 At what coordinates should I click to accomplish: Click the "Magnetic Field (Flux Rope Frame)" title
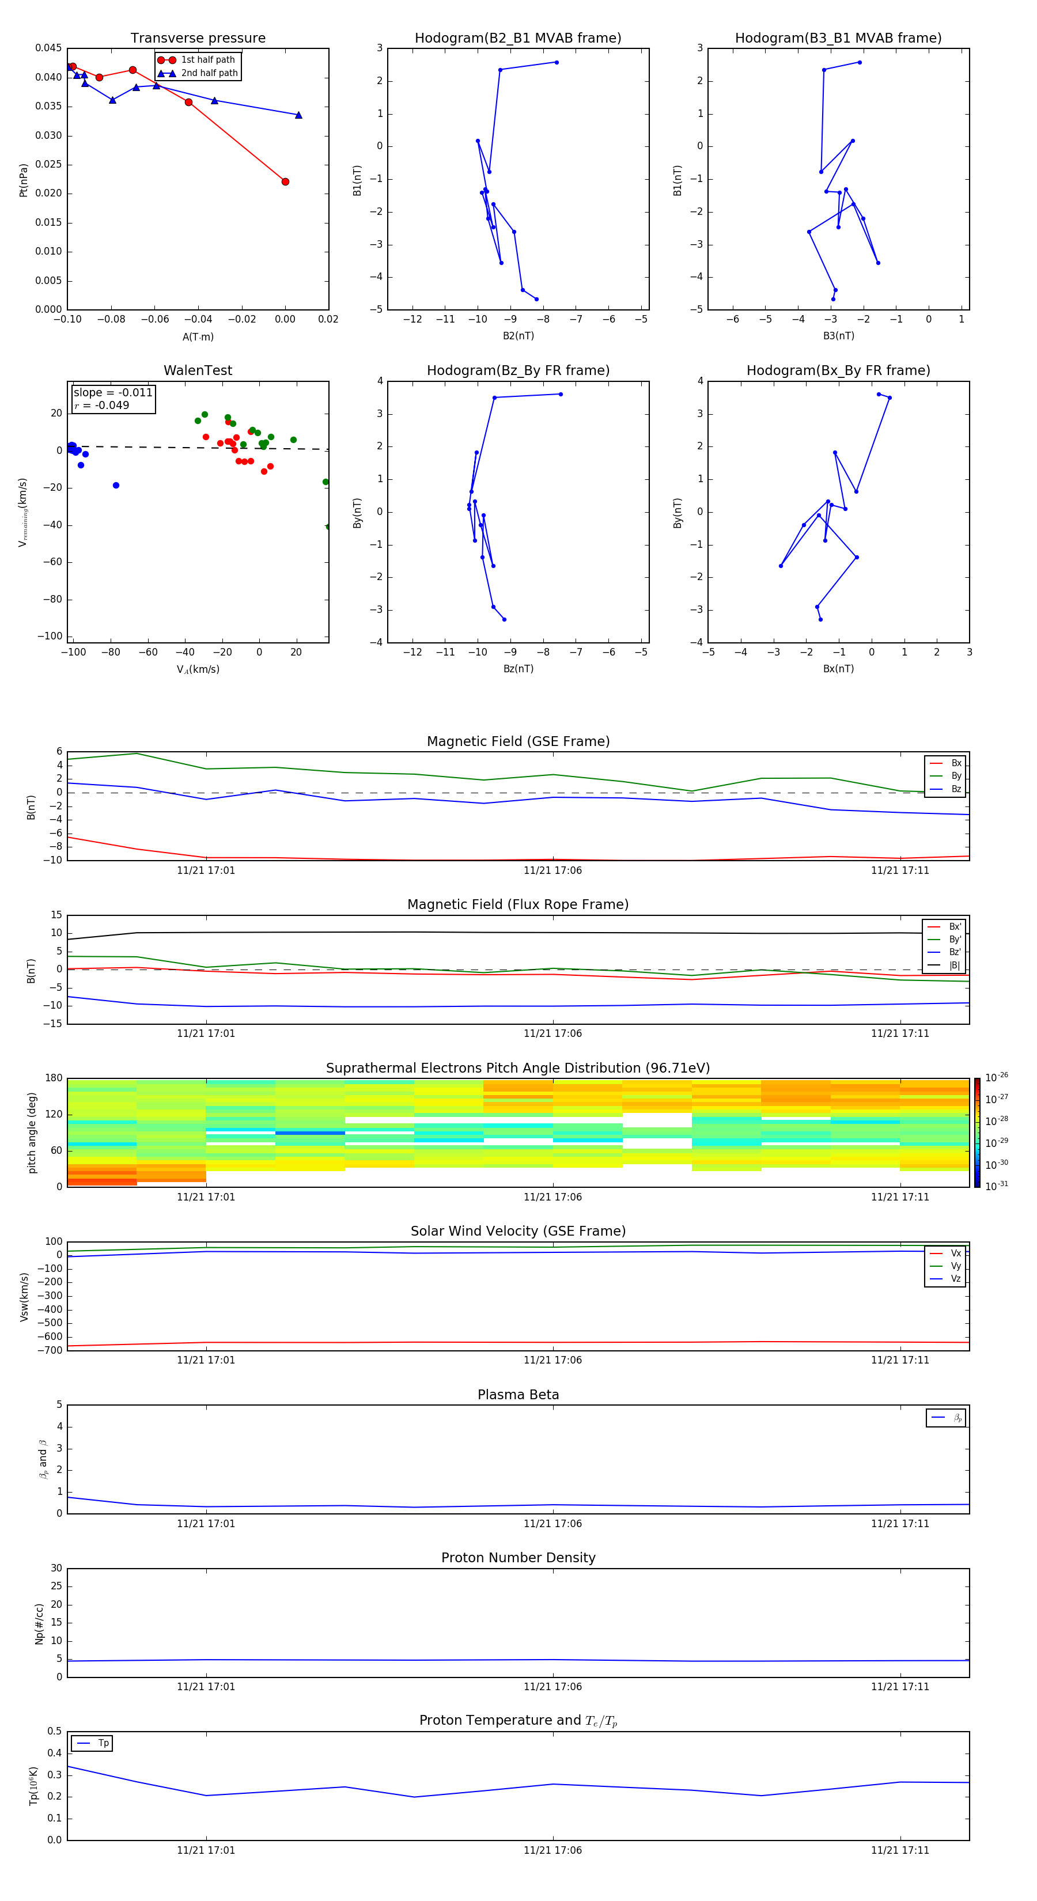tap(518, 904)
